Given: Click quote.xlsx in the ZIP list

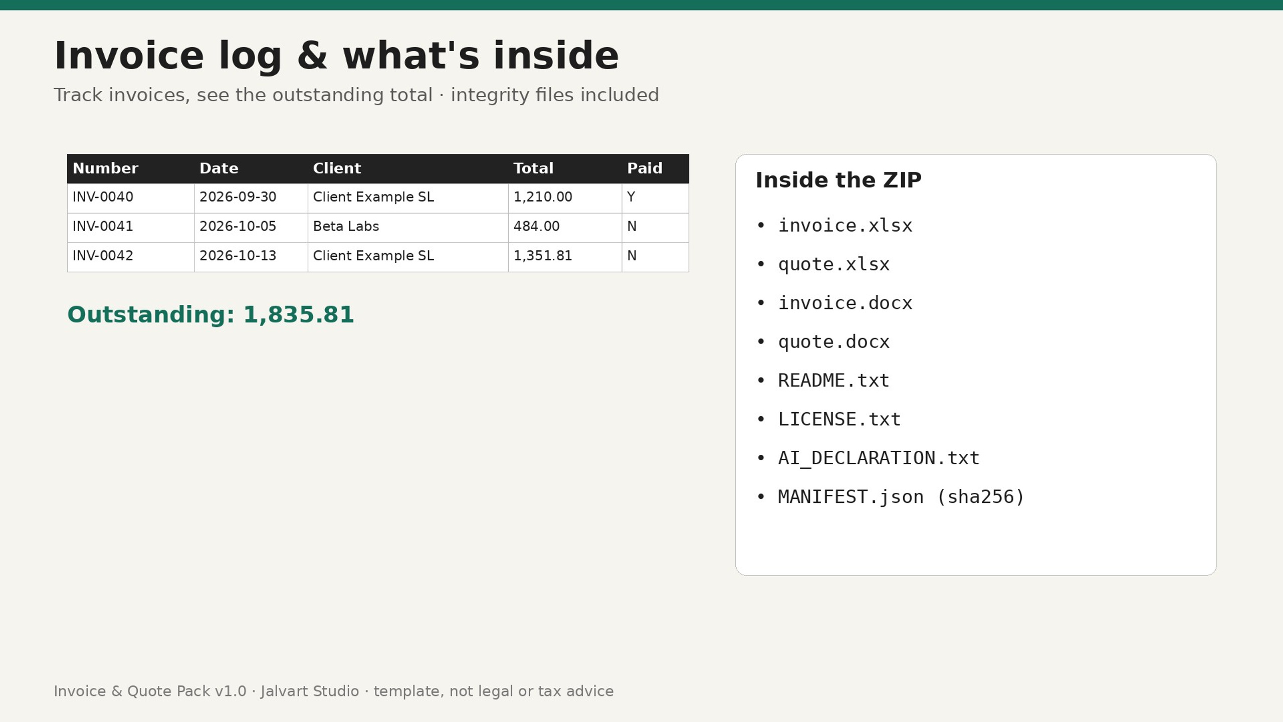Looking at the screenshot, I should pos(833,265).
